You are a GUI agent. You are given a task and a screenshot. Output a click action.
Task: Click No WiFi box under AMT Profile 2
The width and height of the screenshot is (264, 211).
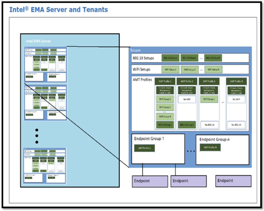[187, 99]
